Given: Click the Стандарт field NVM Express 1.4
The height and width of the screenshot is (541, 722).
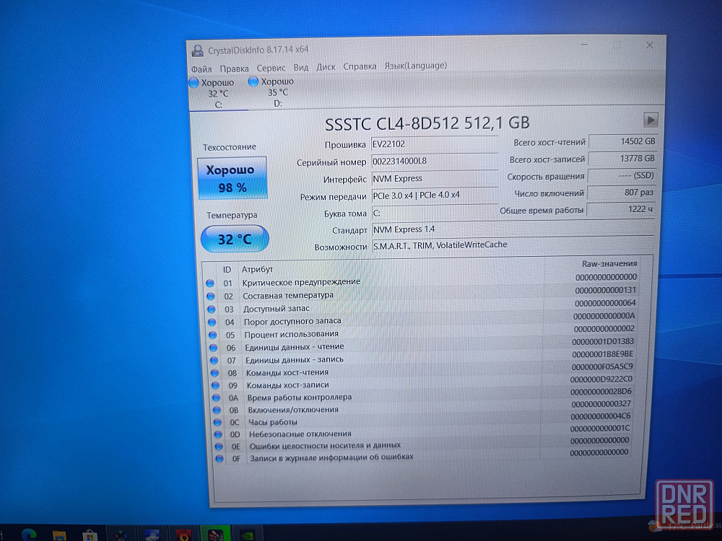Looking at the screenshot, I should [x=513, y=229].
